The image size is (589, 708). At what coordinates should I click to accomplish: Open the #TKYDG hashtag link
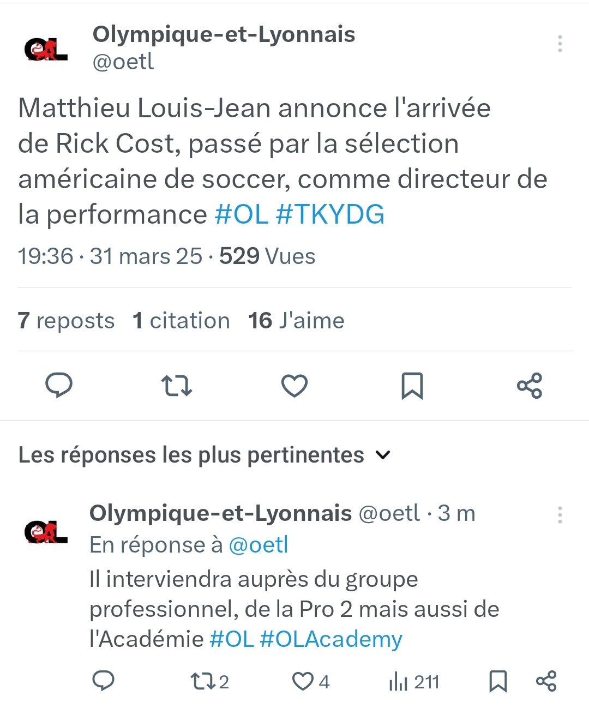330,214
